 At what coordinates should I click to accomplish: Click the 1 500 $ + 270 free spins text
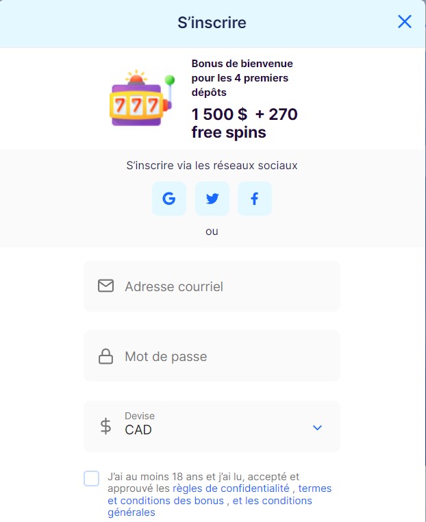(x=245, y=123)
